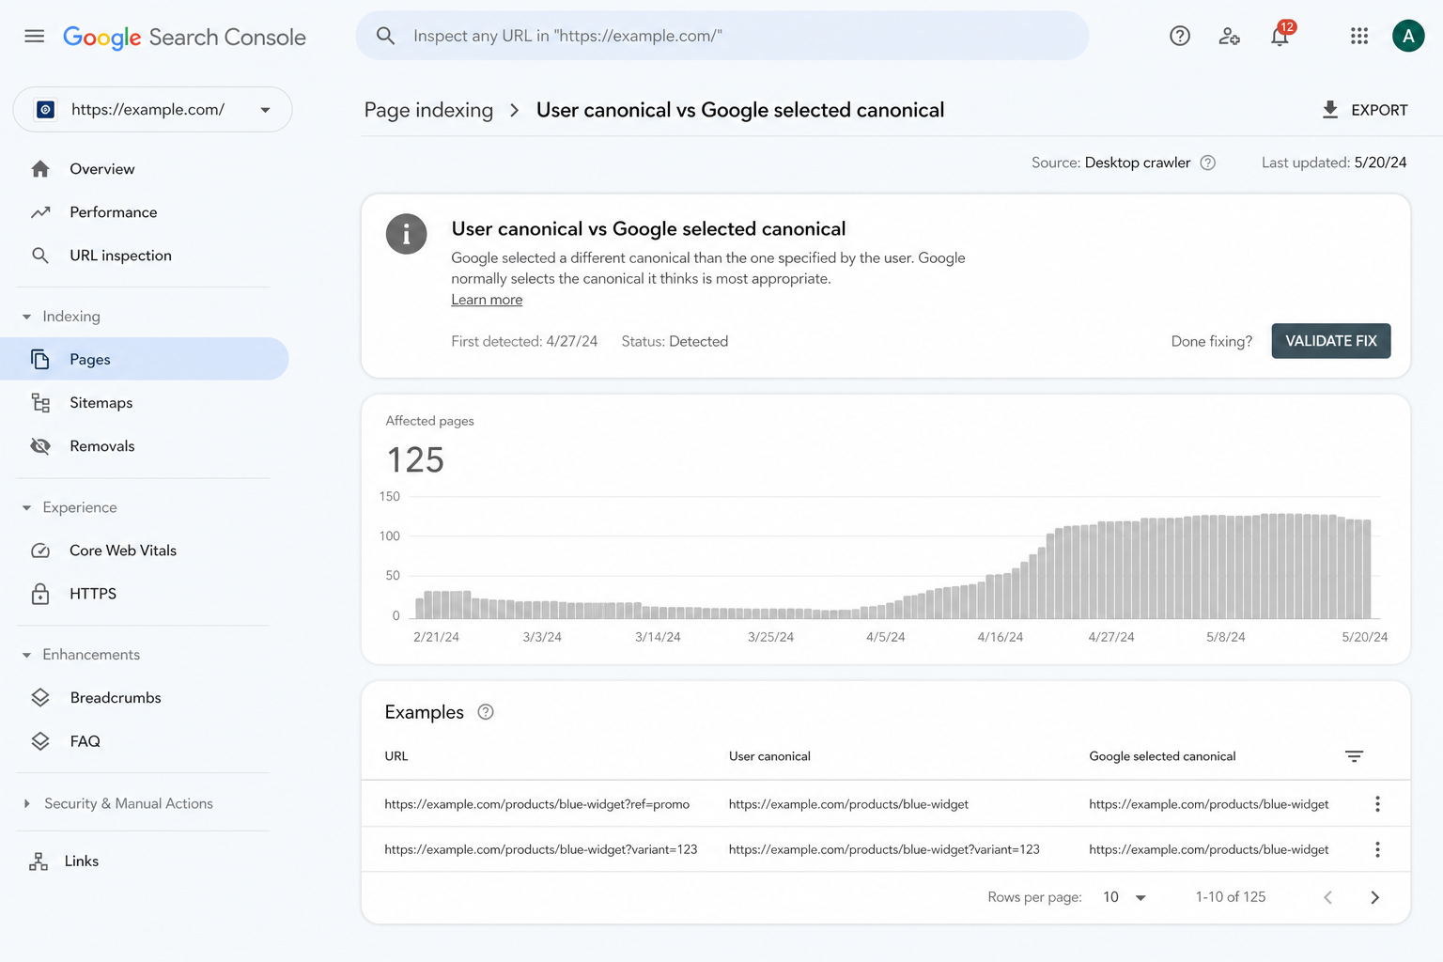Click the Page indexing breadcrumb link
The width and height of the screenshot is (1443, 962).
[x=428, y=110]
